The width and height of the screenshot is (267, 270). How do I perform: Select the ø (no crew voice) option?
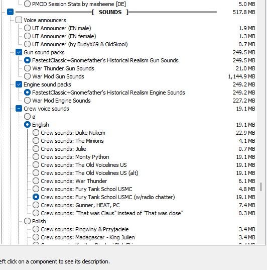(27, 117)
